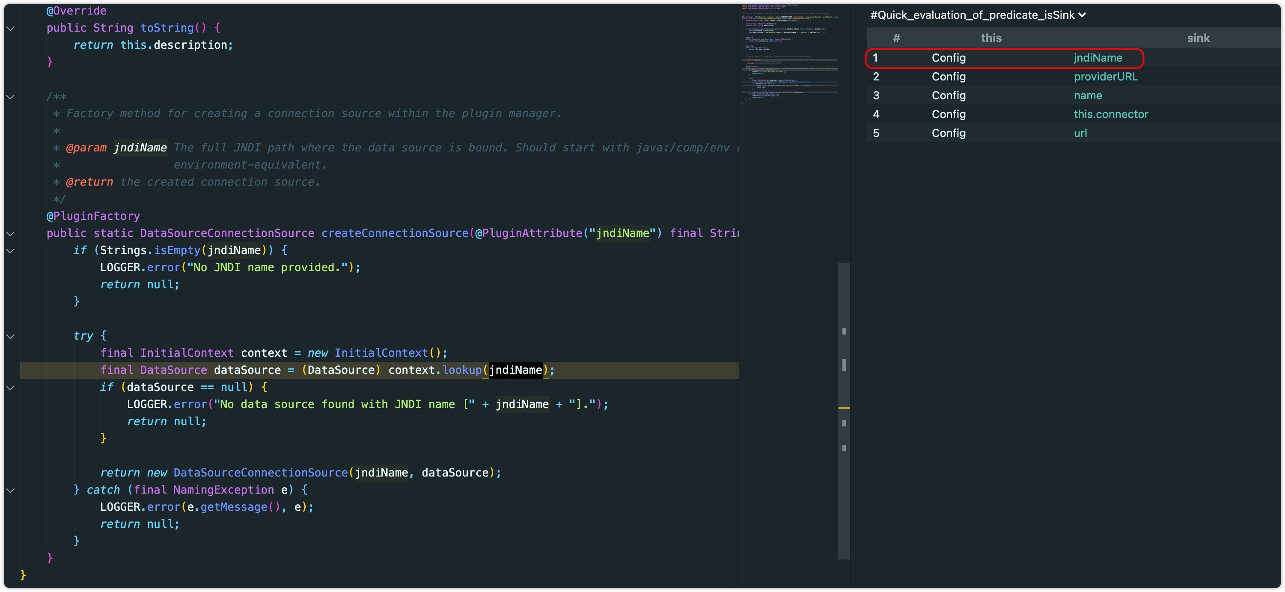The height and width of the screenshot is (592, 1285).
Task: Open the url sink result link
Action: point(1080,133)
